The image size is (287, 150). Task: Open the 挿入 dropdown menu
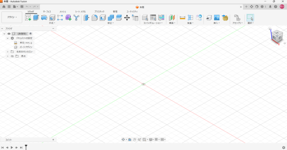[x=217, y=23]
